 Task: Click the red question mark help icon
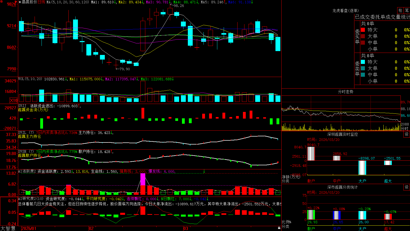coord(16,2)
